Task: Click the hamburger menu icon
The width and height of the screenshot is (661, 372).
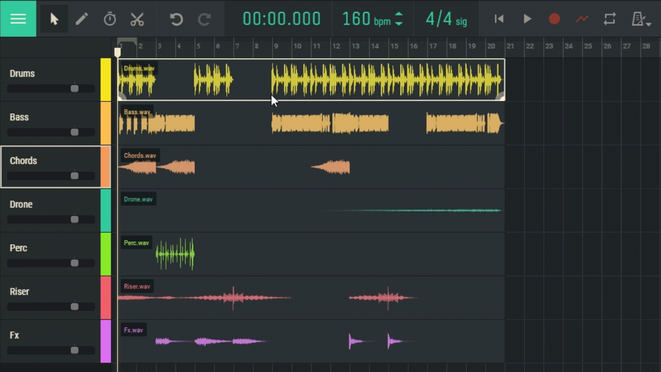Action: pos(18,19)
